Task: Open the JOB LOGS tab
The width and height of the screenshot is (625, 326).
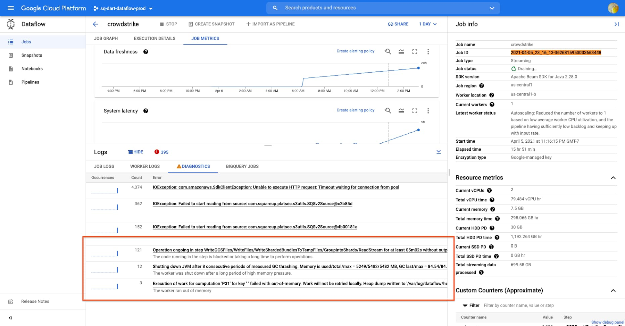Action: coord(104,166)
